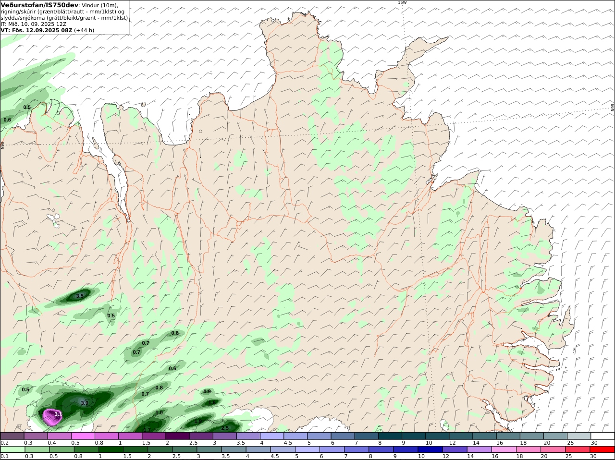Pick the red final swatch in the rain legend

point(603,449)
